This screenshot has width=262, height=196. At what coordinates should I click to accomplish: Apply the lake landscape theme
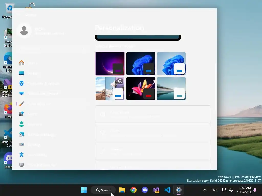171,89
